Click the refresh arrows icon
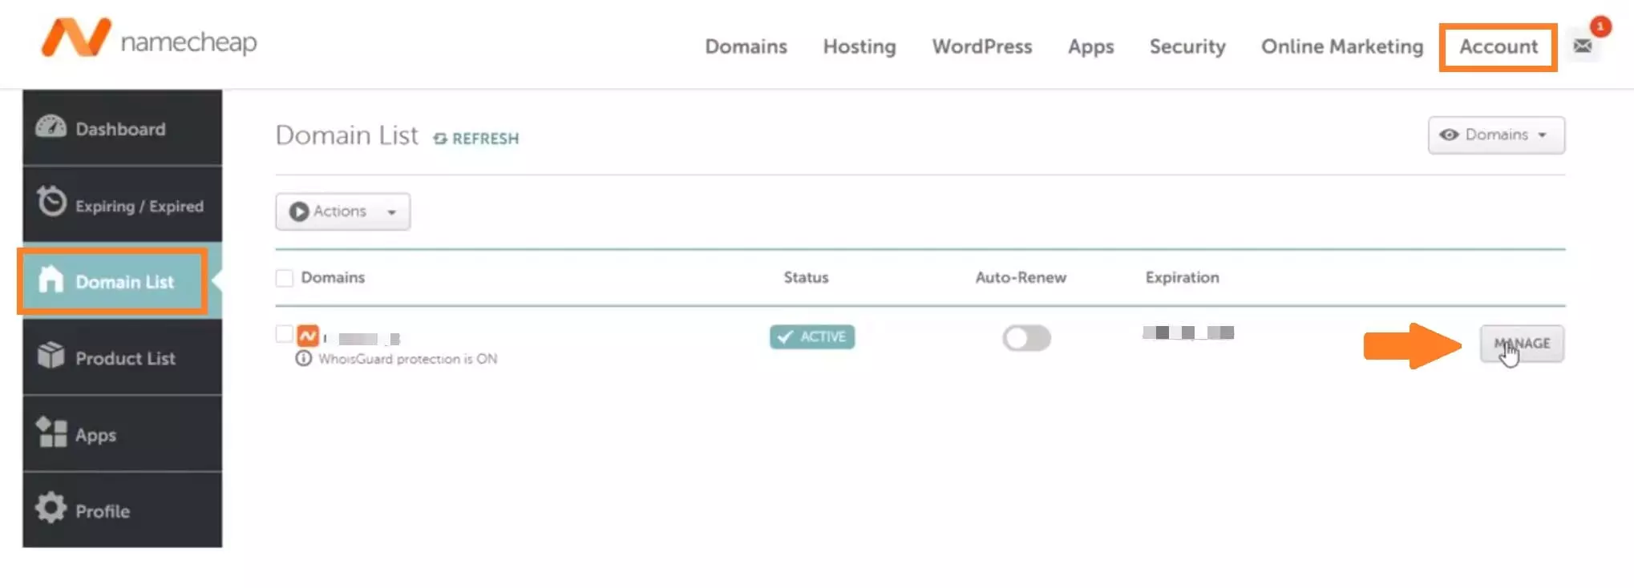 pos(440,139)
